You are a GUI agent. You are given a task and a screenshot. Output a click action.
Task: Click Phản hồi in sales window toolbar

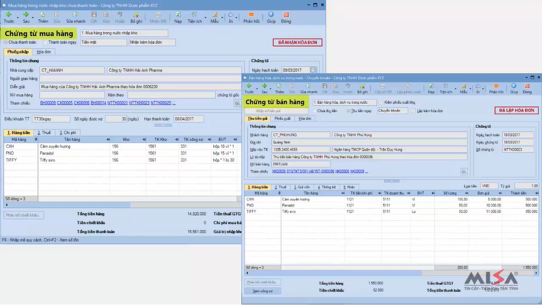(496, 89)
